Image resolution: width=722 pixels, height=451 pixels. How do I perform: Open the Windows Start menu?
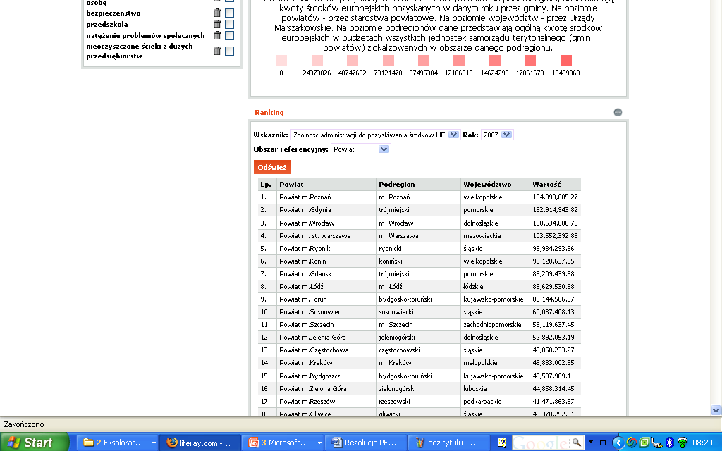[34, 443]
